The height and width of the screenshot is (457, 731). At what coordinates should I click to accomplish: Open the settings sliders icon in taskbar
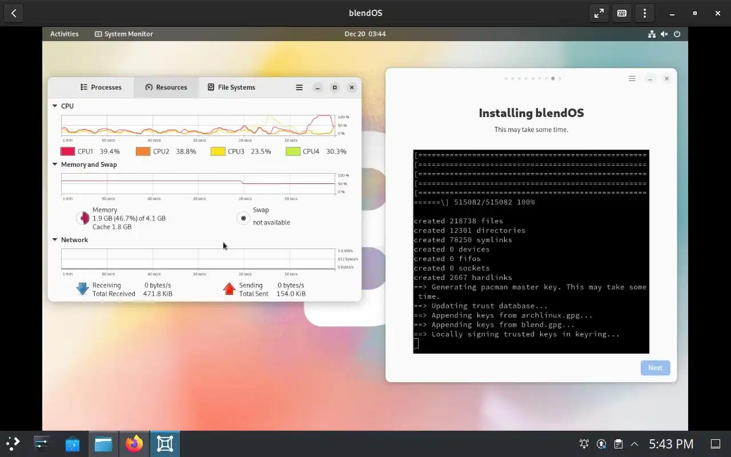[x=42, y=444]
